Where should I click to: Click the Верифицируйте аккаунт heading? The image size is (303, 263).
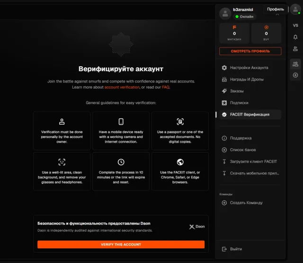coord(121,69)
